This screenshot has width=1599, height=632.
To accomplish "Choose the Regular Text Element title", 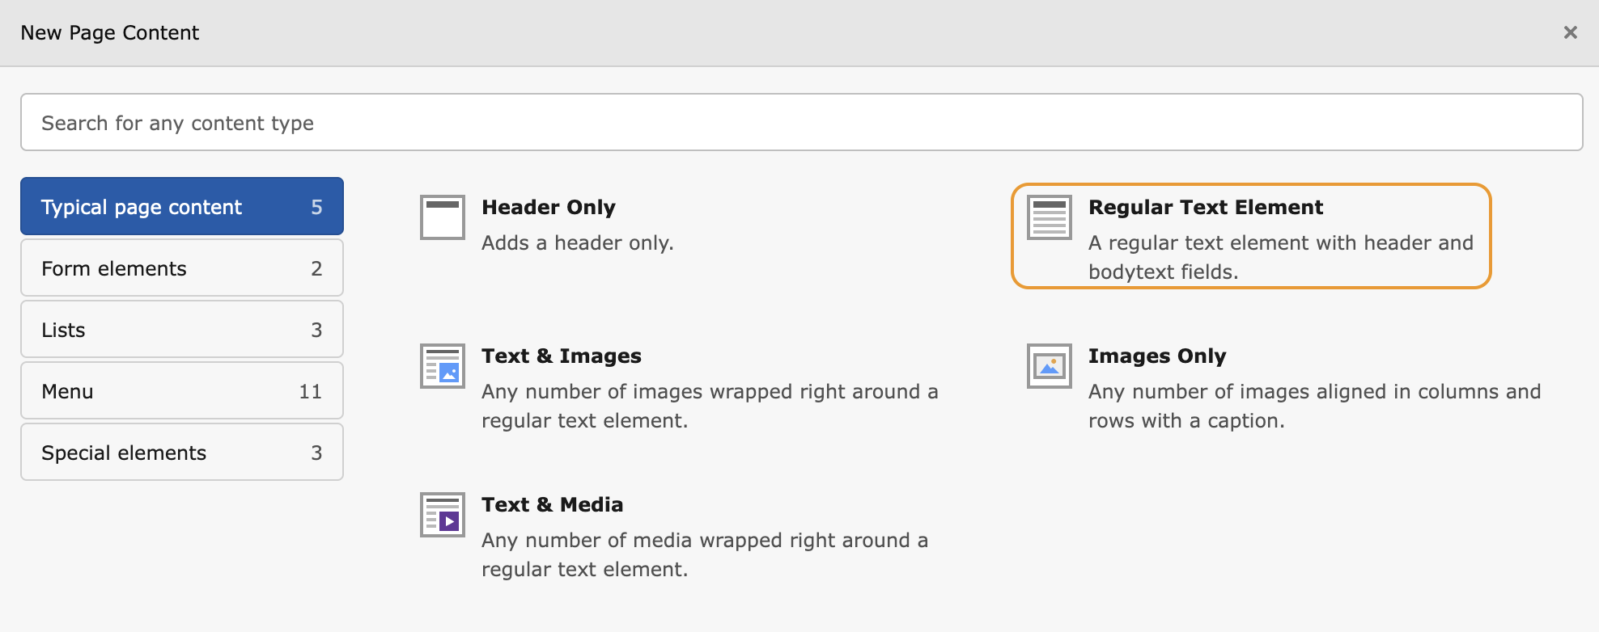I will pyautogui.click(x=1206, y=207).
